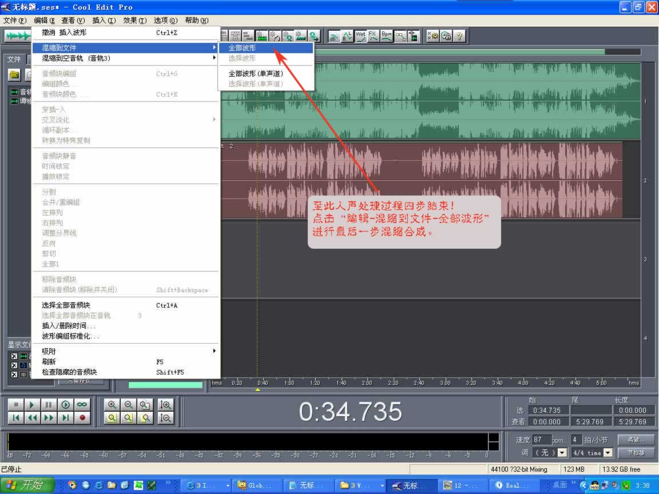Click the Stop transport button

15,405
